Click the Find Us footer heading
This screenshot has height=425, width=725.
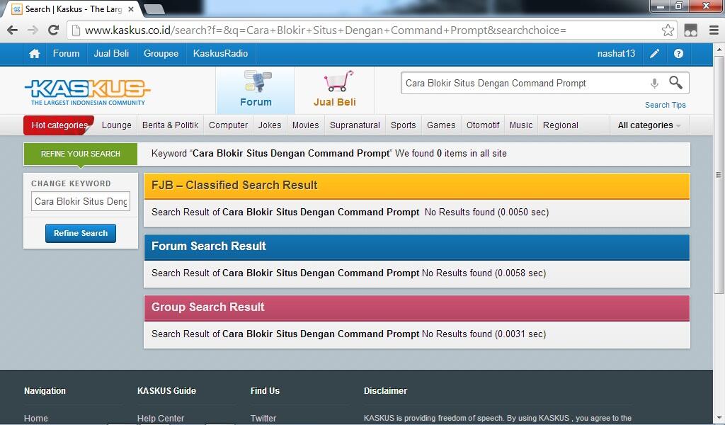(x=265, y=391)
